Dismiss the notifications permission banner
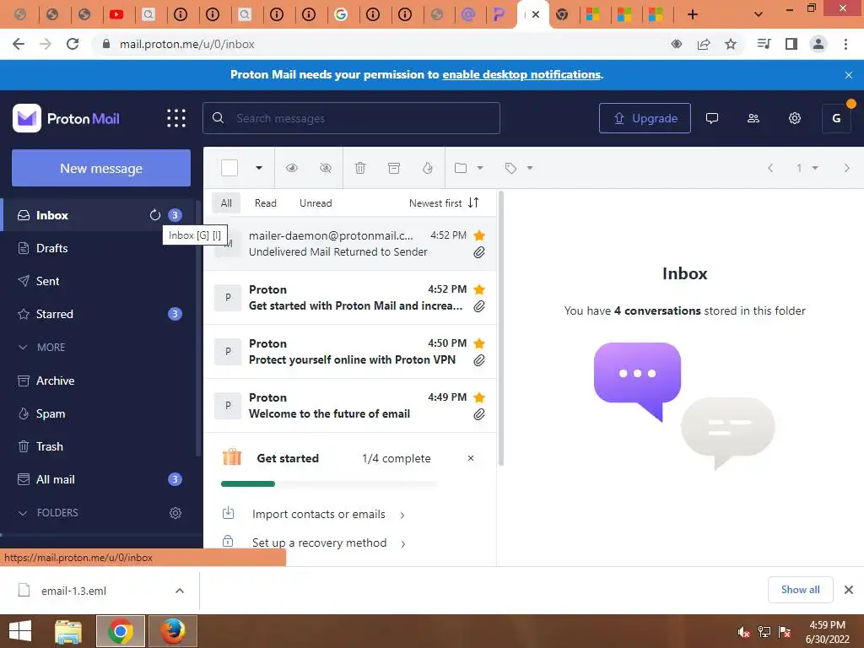Image resolution: width=864 pixels, height=648 pixels. [849, 75]
